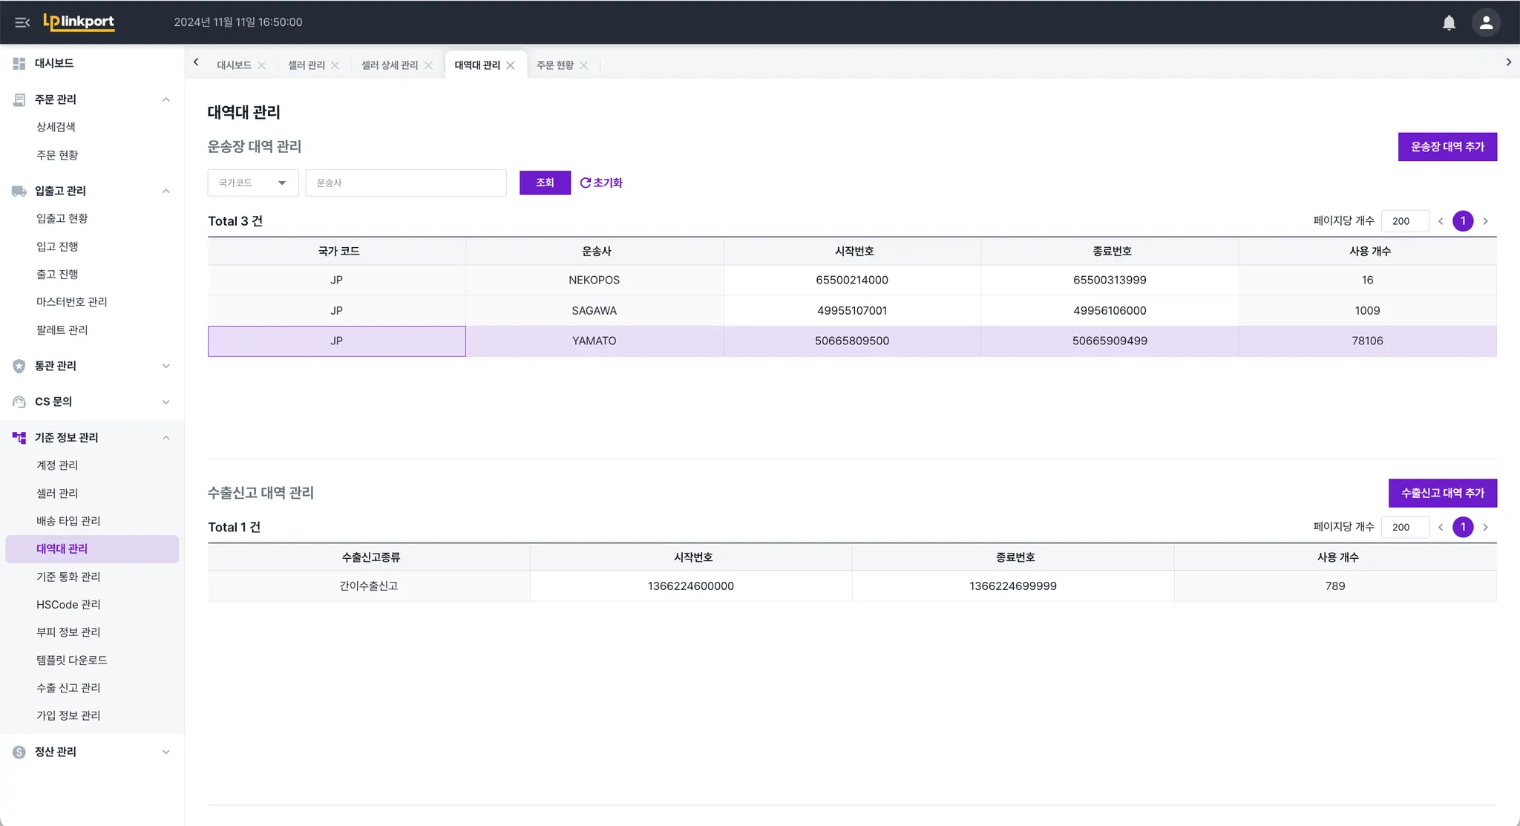The height and width of the screenshot is (826, 1520).
Task: Open the 국가코드 dropdown
Action: pyautogui.click(x=252, y=183)
